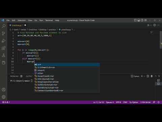The height and width of the screenshot is (122, 162).
Task: Open the Search view in activity bar
Action: [4, 26]
